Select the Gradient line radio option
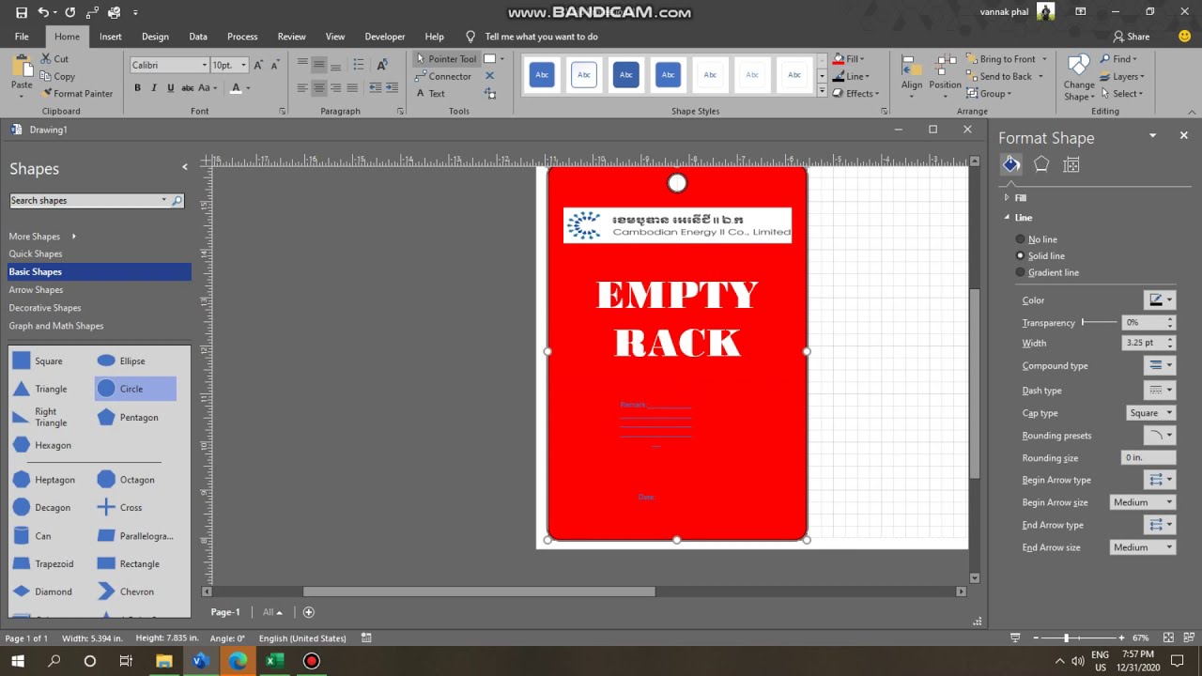Screen dimensions: 1202x676 (1021, 272)
